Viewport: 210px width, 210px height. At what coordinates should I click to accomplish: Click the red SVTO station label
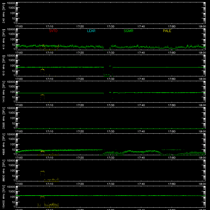[x=53, y=31]
